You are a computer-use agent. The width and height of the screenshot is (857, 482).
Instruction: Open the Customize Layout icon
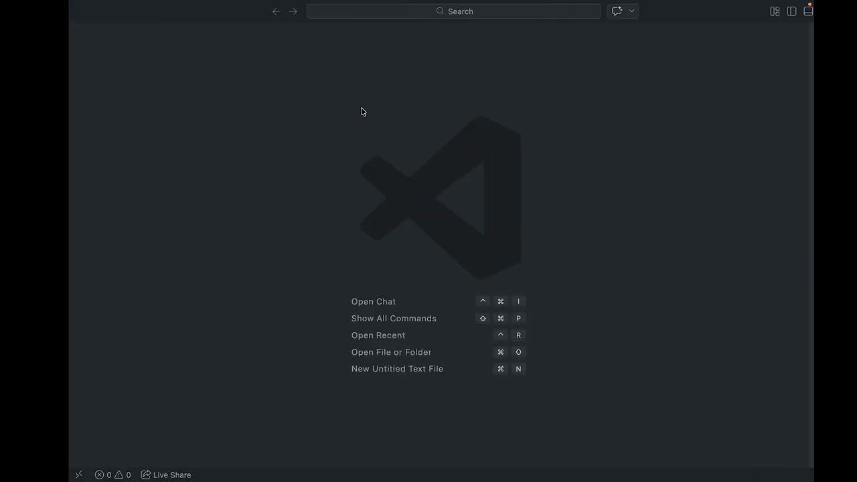[775, 11]
